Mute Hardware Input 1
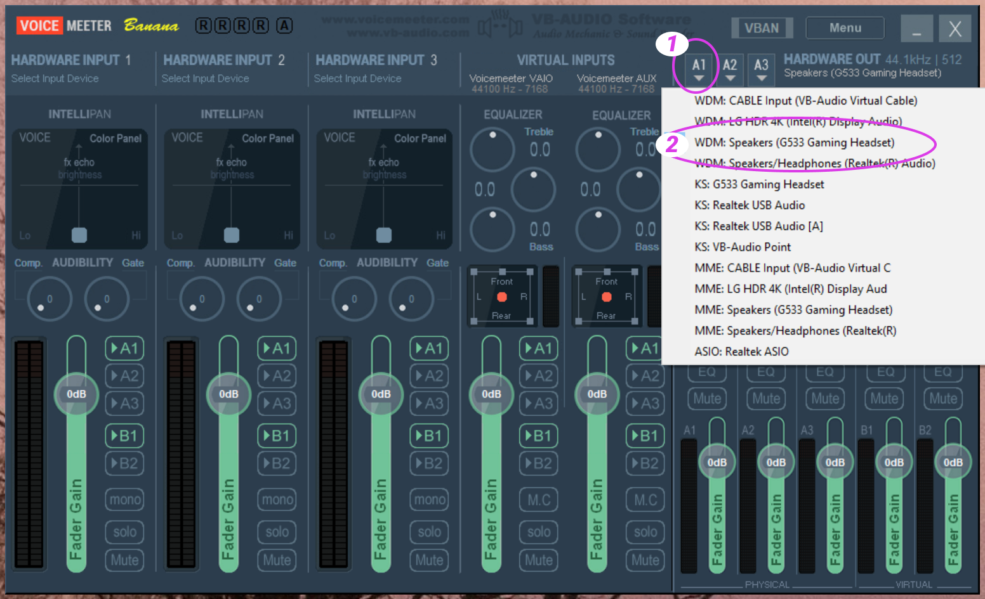This screenshot has height=599, width=985. pyautogui.click(x=124, y=560)
